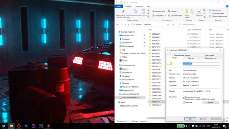Viewport: 229px width, 129px height.
Task: Open Counter-Strike Global Offensive in navigation pane
Action: (132, 53)
